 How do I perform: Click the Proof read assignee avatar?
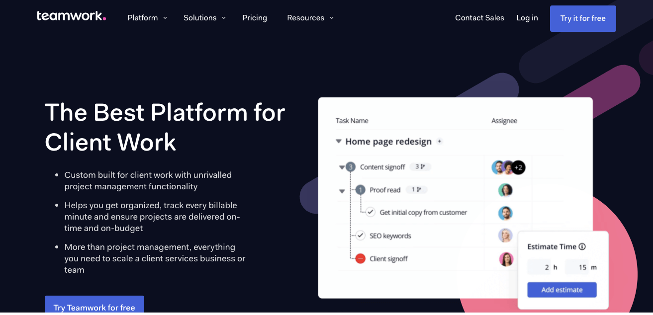pos(505,190)
